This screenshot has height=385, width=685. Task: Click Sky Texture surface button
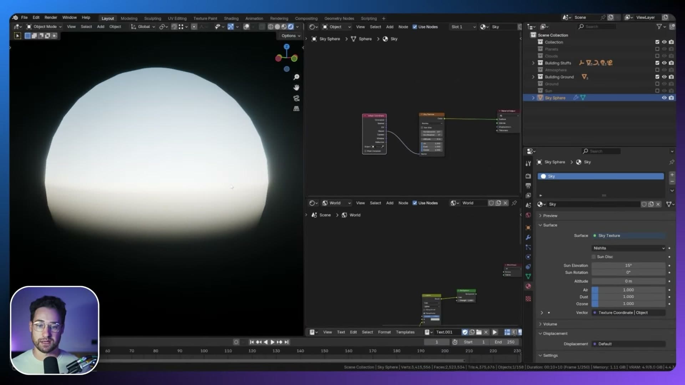(x=629, y=236)
